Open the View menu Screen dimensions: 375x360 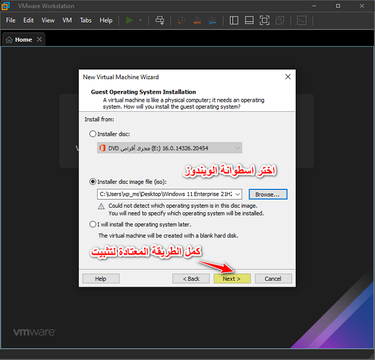(x=48, y=20)
